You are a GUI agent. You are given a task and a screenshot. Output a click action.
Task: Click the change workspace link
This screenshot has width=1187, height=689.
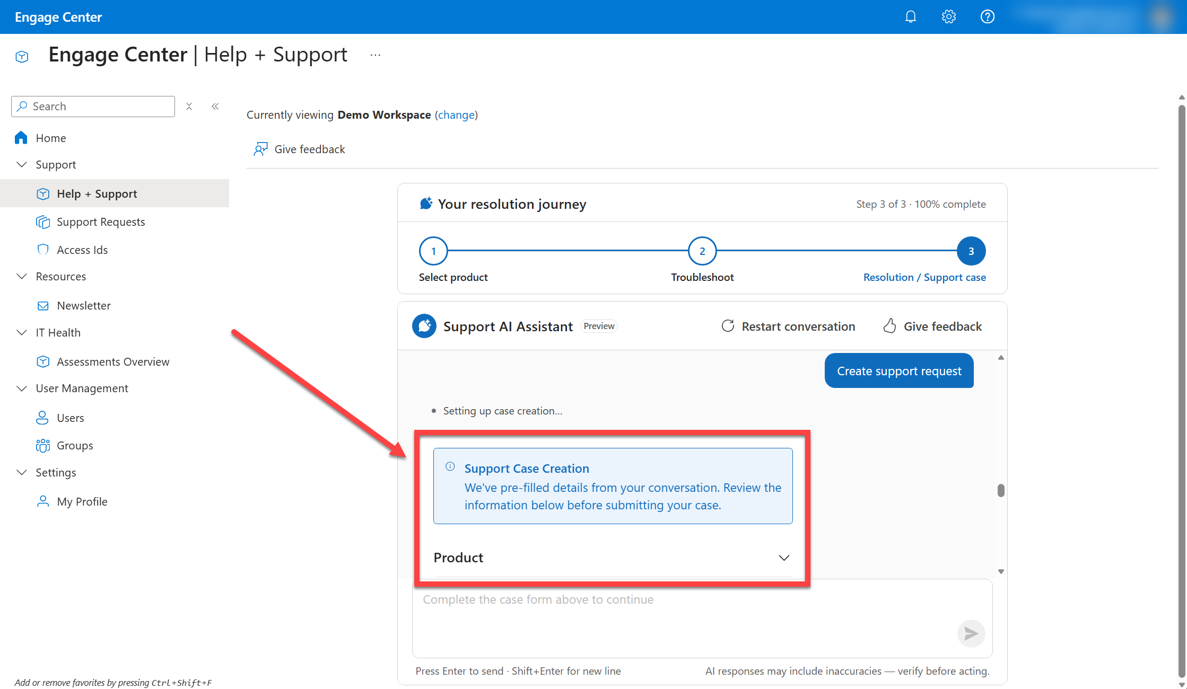(456, 115)
